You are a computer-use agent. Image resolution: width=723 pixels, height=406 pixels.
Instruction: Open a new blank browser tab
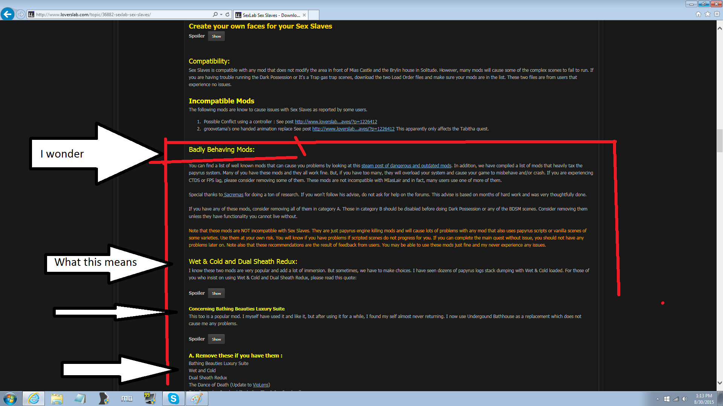(x=314, y=15)
